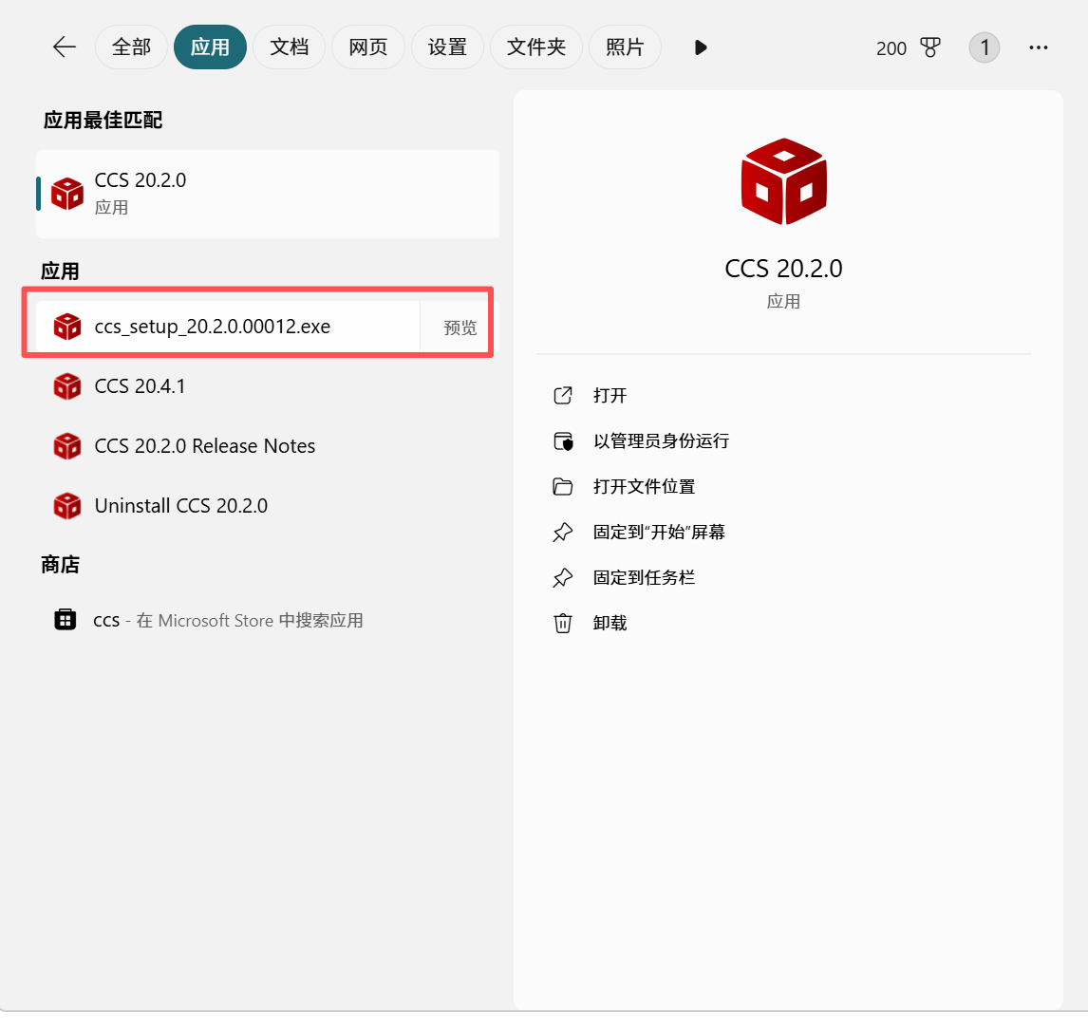Open the three-dot more options menu
The width and height of the screenshot is (1088, 1030).
coord(1038,47)
